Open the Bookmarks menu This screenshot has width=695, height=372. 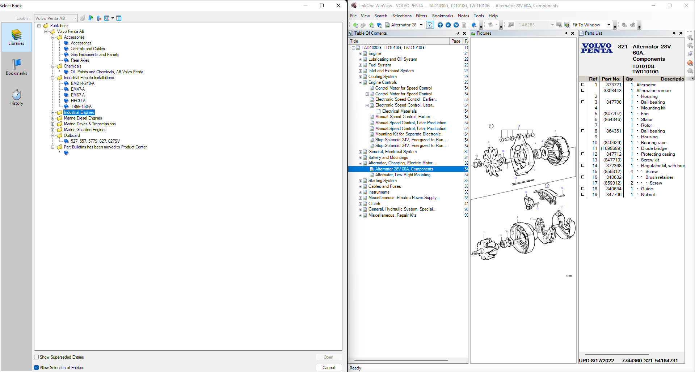[x=442, y=16]
